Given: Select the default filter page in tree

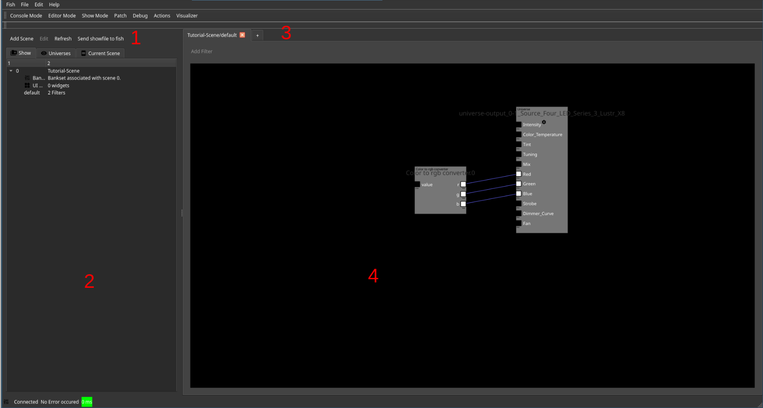Looking at the screenshot, I should (32, 93).
